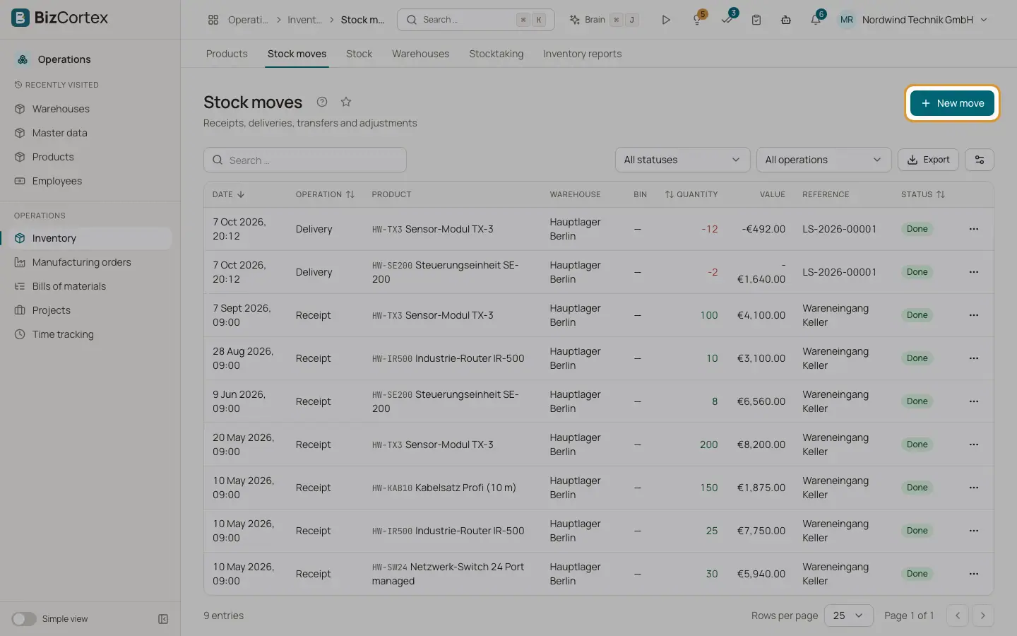The height and width of the screenshot is (636, 1017).
Task: Open the lightbulb tips icon
Action: [x=697, y=20]
